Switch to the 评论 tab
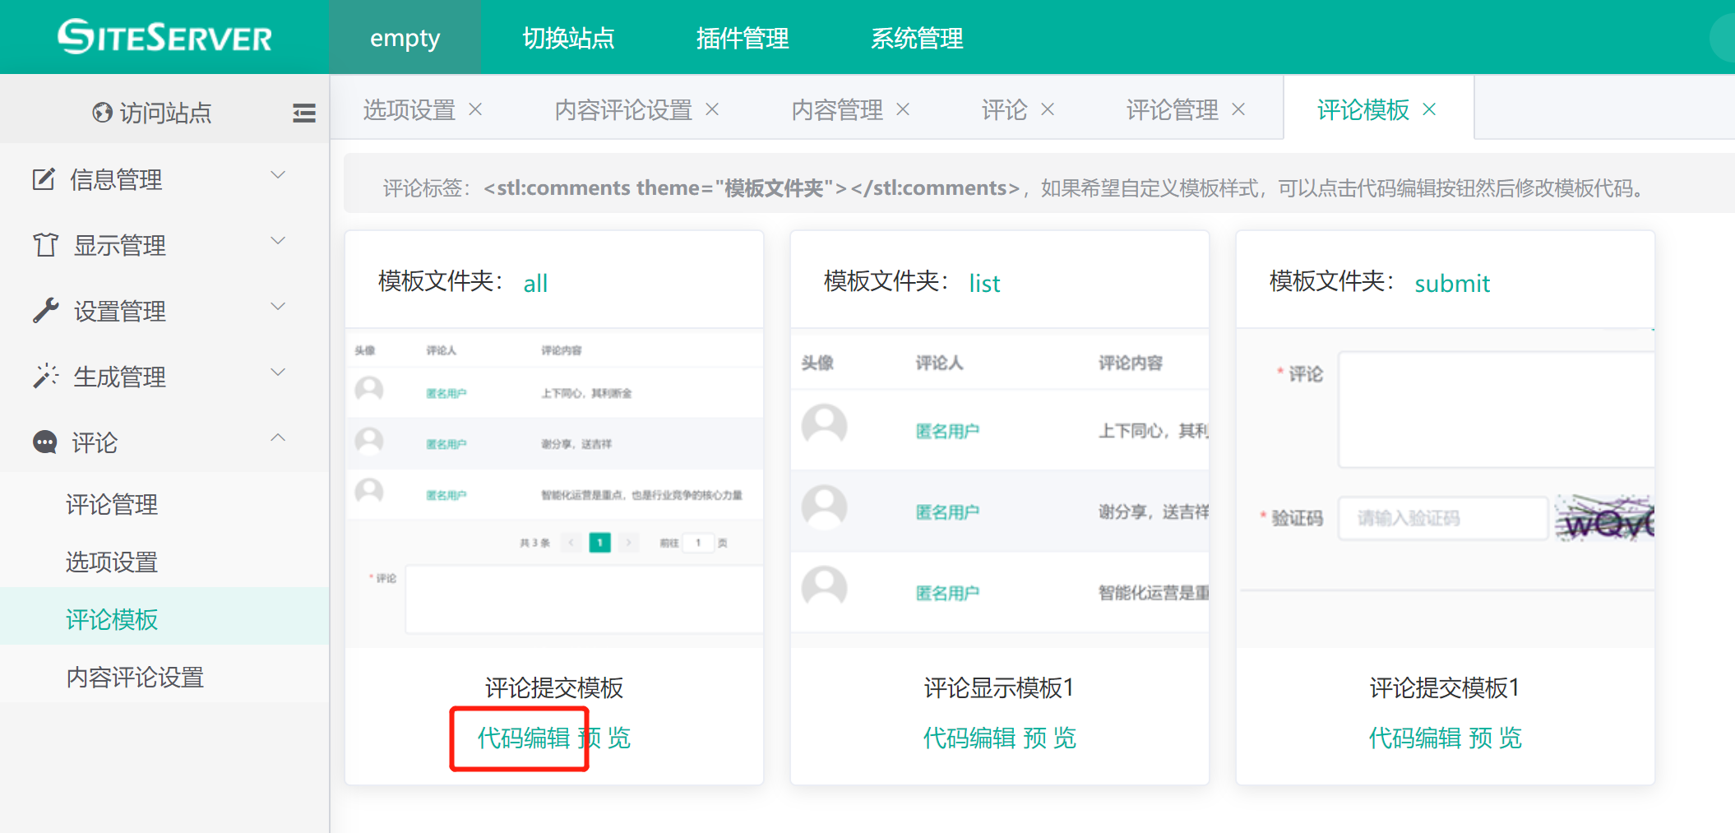Screen dimensions: 1735x833 click(1004, 109)
